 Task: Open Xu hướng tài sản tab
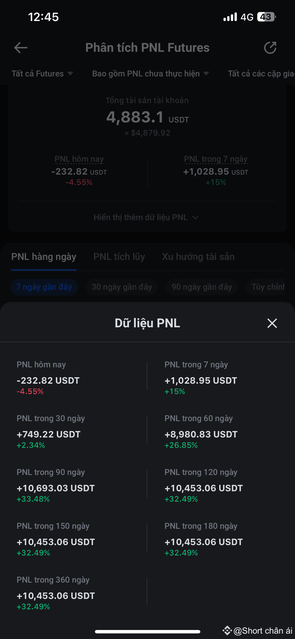click(x=198, y=257)
